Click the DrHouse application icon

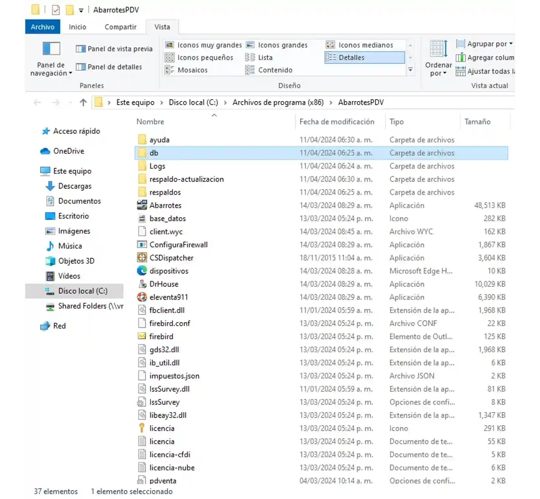pos(142,284)
